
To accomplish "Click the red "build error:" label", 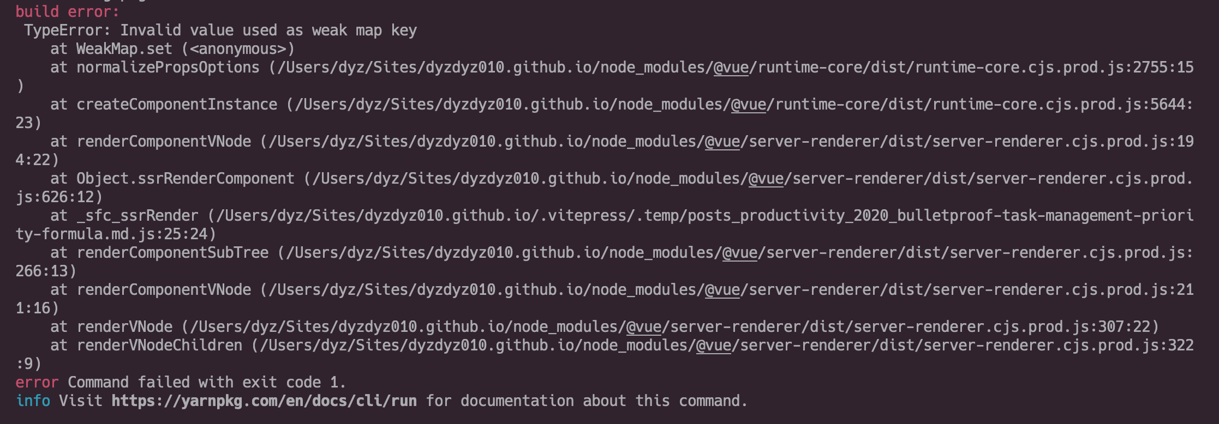I will (x=67, y=11).
